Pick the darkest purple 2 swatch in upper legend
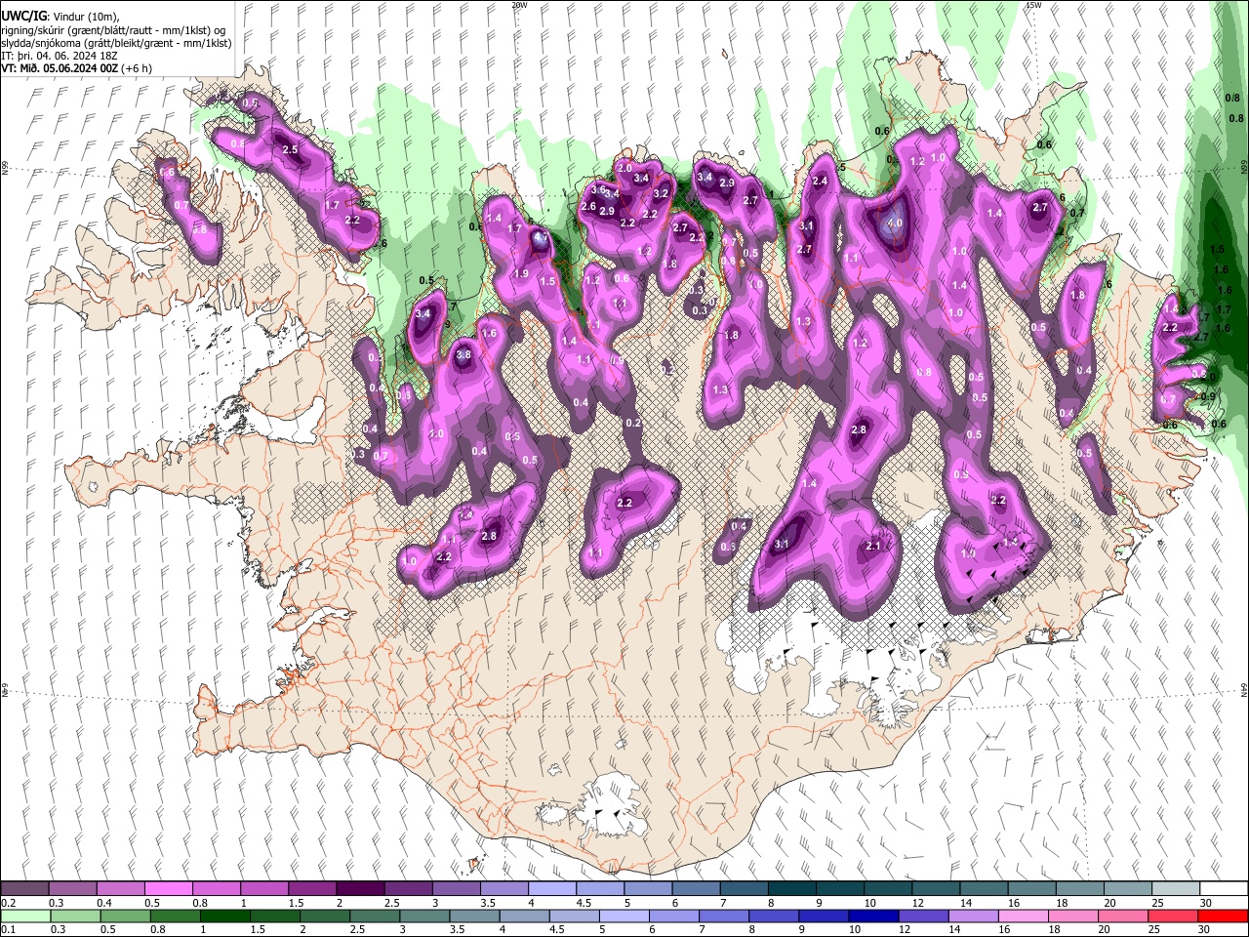1249x937 pixels. click(360, 888)
